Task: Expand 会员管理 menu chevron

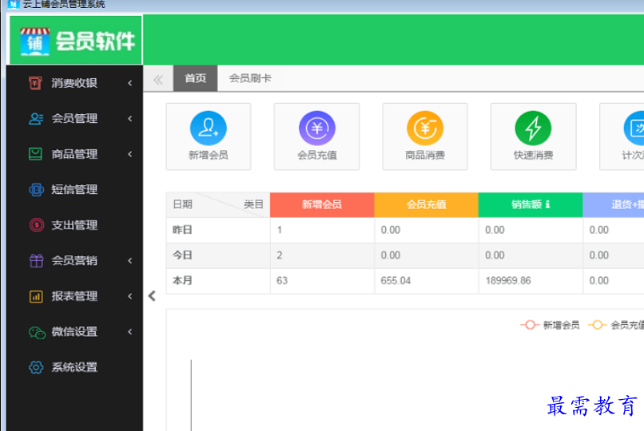Action: coord(130,118)
